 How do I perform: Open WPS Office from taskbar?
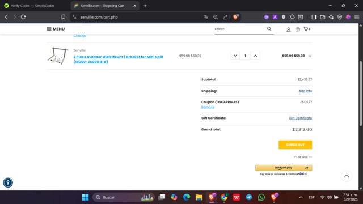click(237, 197)
